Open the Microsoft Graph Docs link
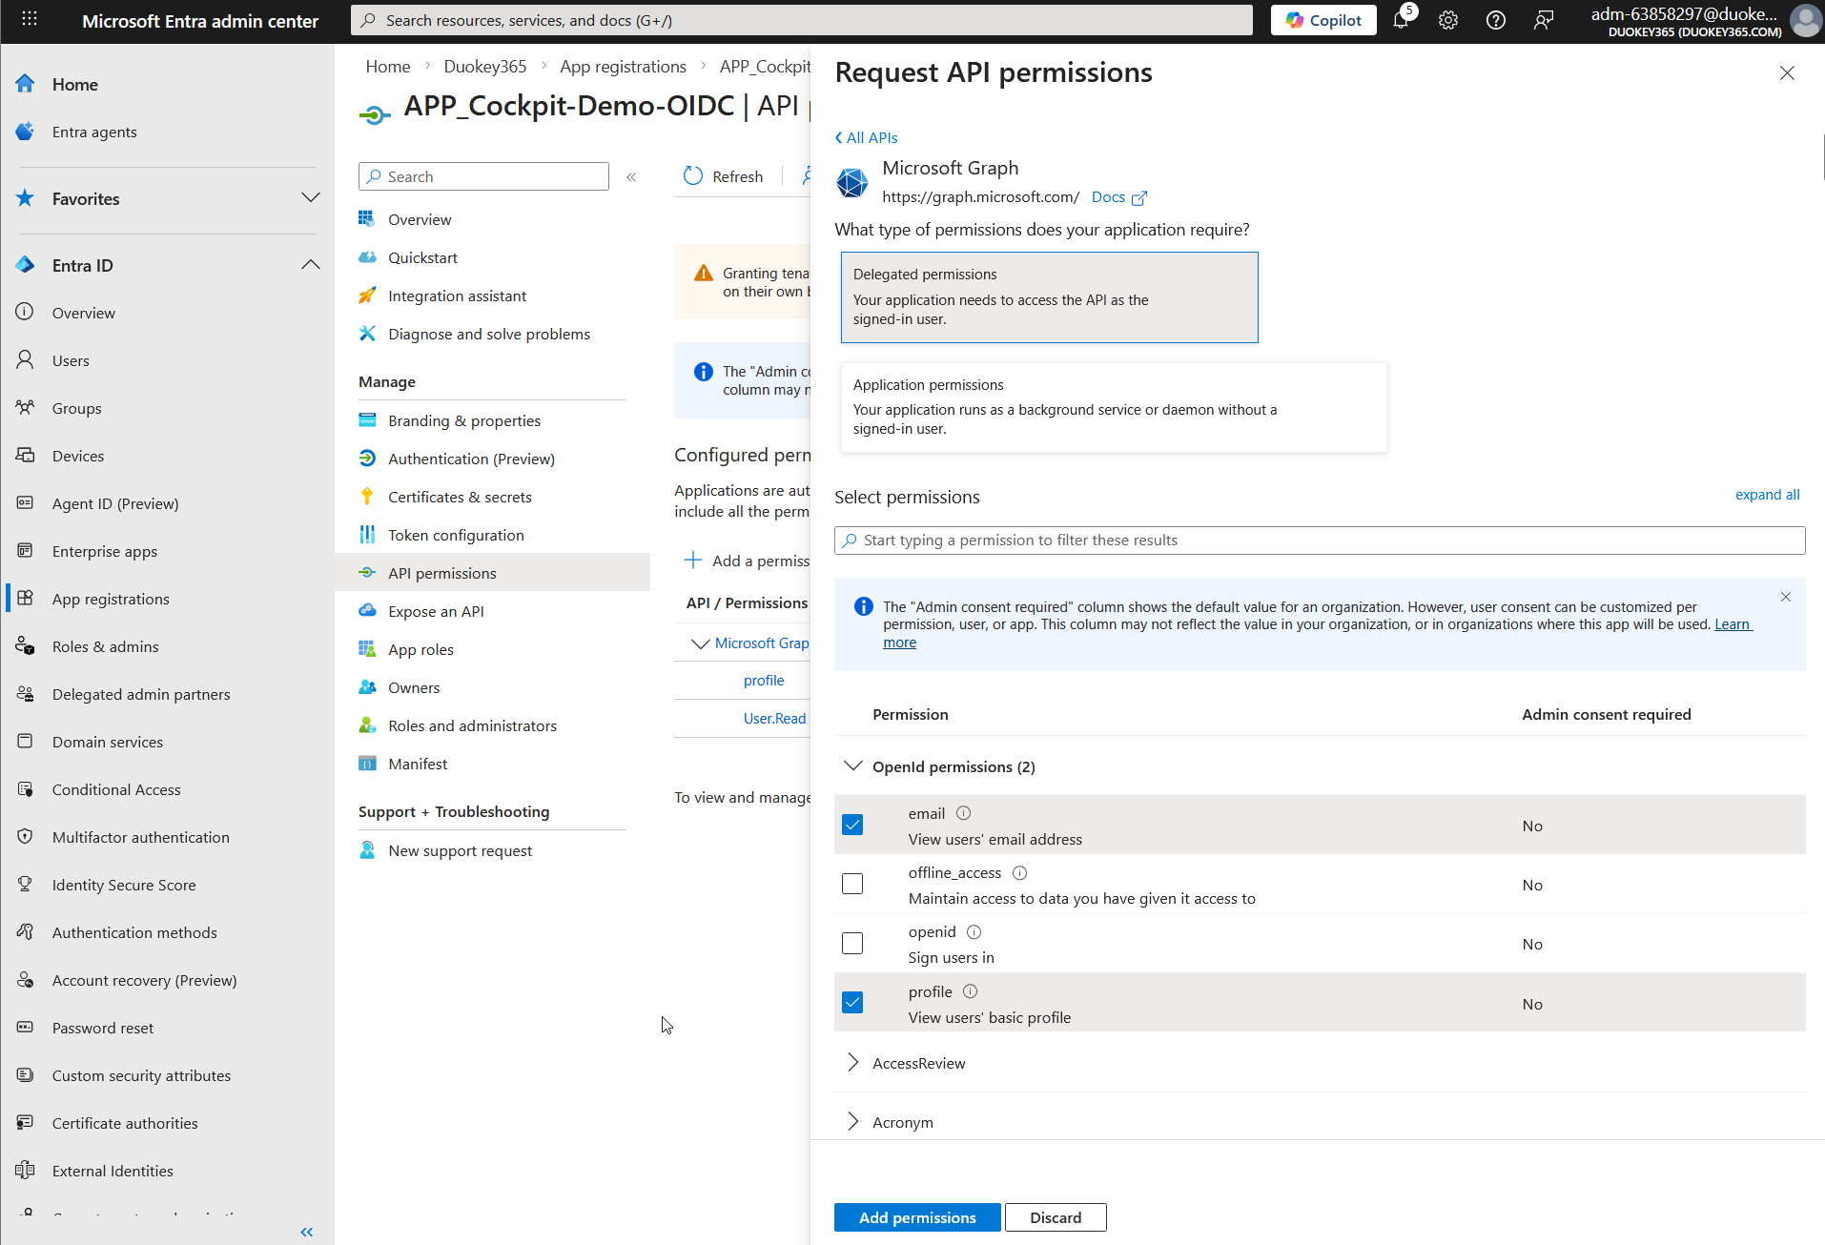The height and width of the screenshot is (1245, 1825). click(1118, 196)
